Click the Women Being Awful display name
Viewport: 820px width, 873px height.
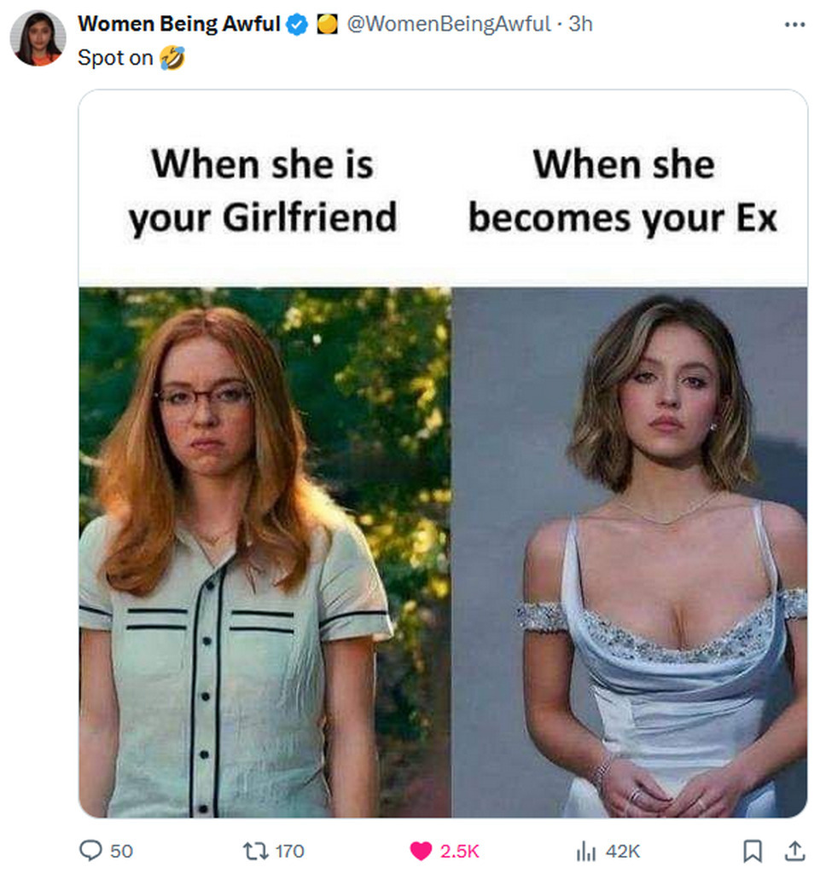click(x=179, y=24)
